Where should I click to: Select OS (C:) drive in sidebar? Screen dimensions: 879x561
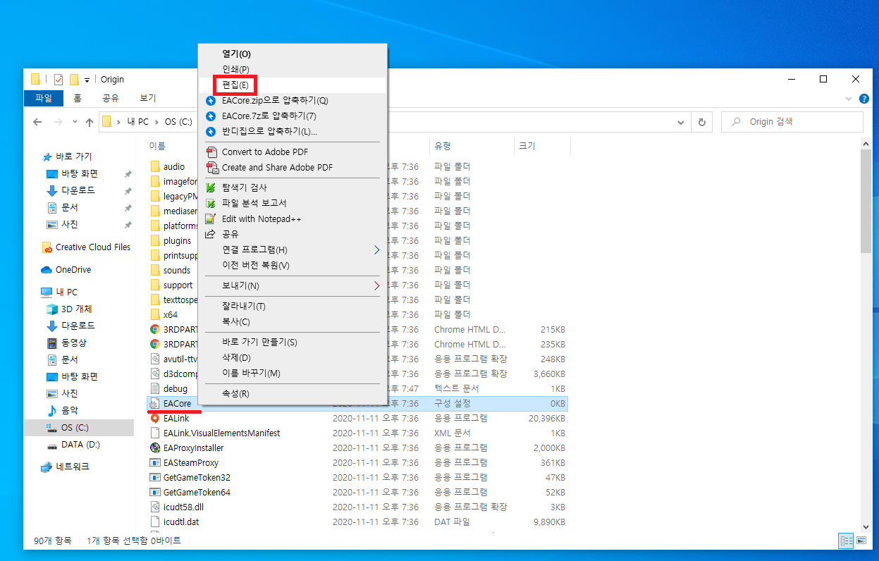78,427
